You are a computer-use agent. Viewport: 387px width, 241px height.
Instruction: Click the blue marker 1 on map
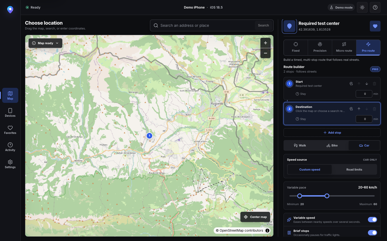tap(149, 136)
